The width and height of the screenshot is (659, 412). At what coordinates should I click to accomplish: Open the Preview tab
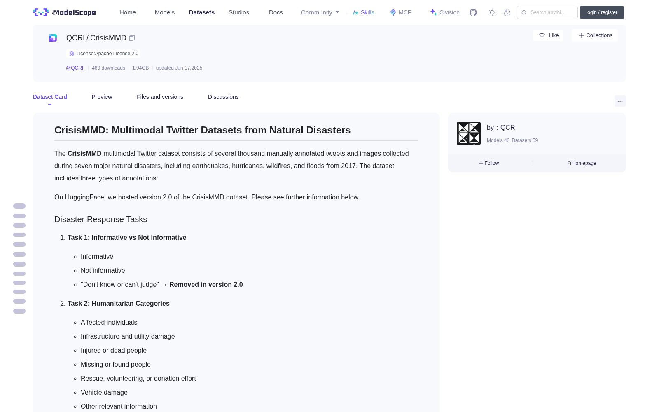click(102, 97)
